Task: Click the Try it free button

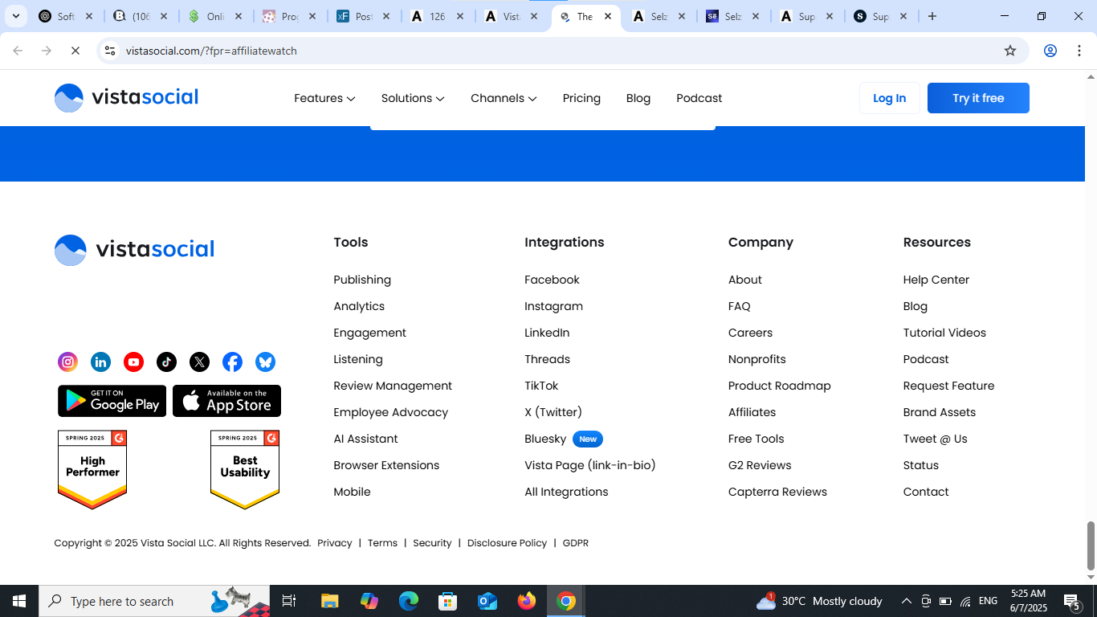Action: tap(978, 98)
